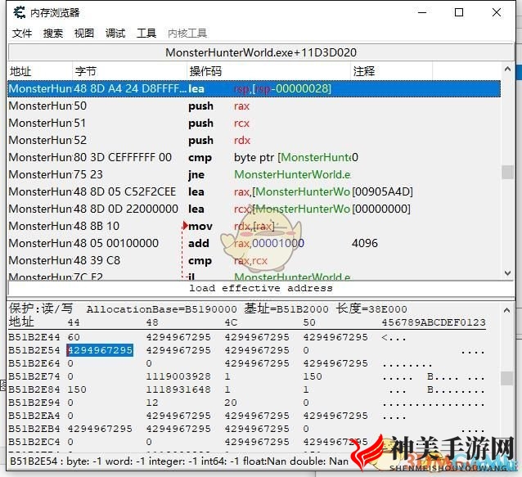Open the 工具 menu
This screenshot has width=522, height=477.
click(146, 34)
